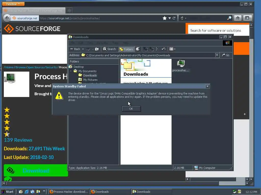Click the Move To icon in toolbar
The image size is (261, 195).
click(x=146, y=49)
